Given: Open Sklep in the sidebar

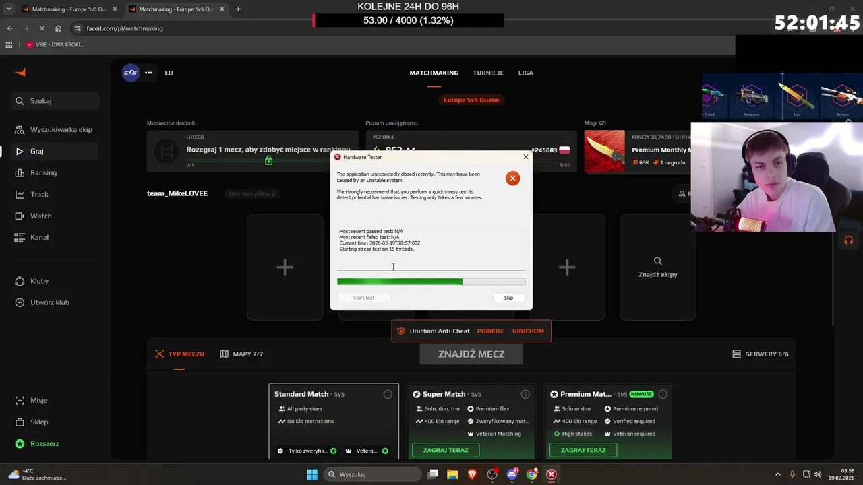Looking at the screenshot, I should pos(54,422).
